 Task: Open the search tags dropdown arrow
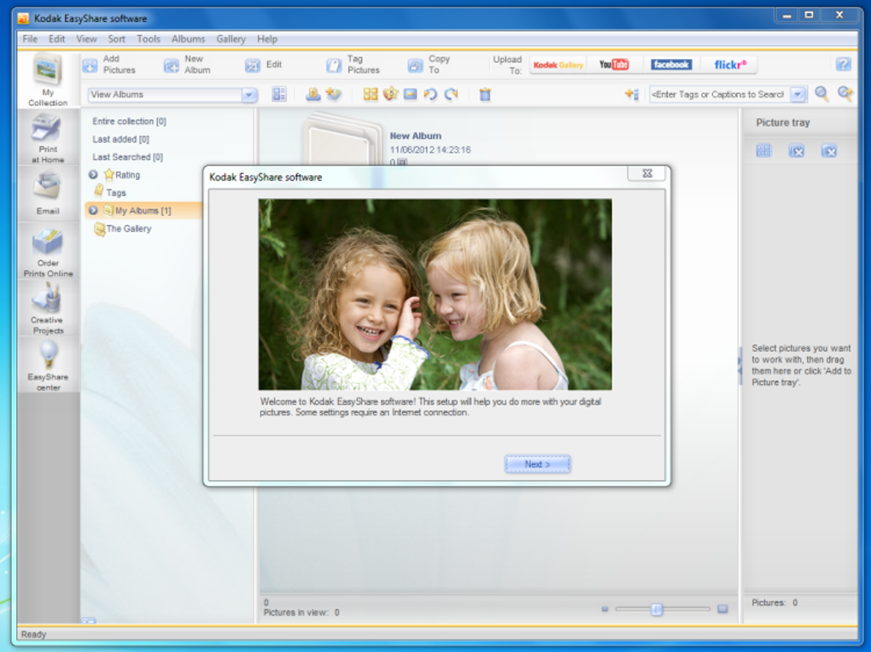pyautogui.click(x=798, y=95)
